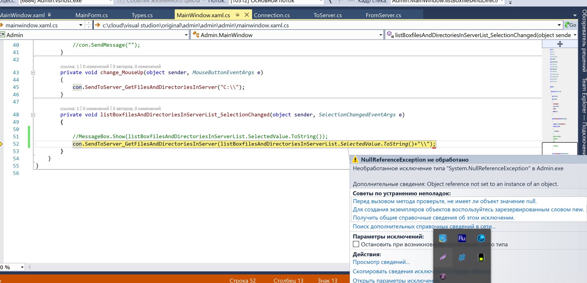This screenshot has height=283, width=587.
Task: Click the Intel graphics tray icon
Action: point(443,238)
